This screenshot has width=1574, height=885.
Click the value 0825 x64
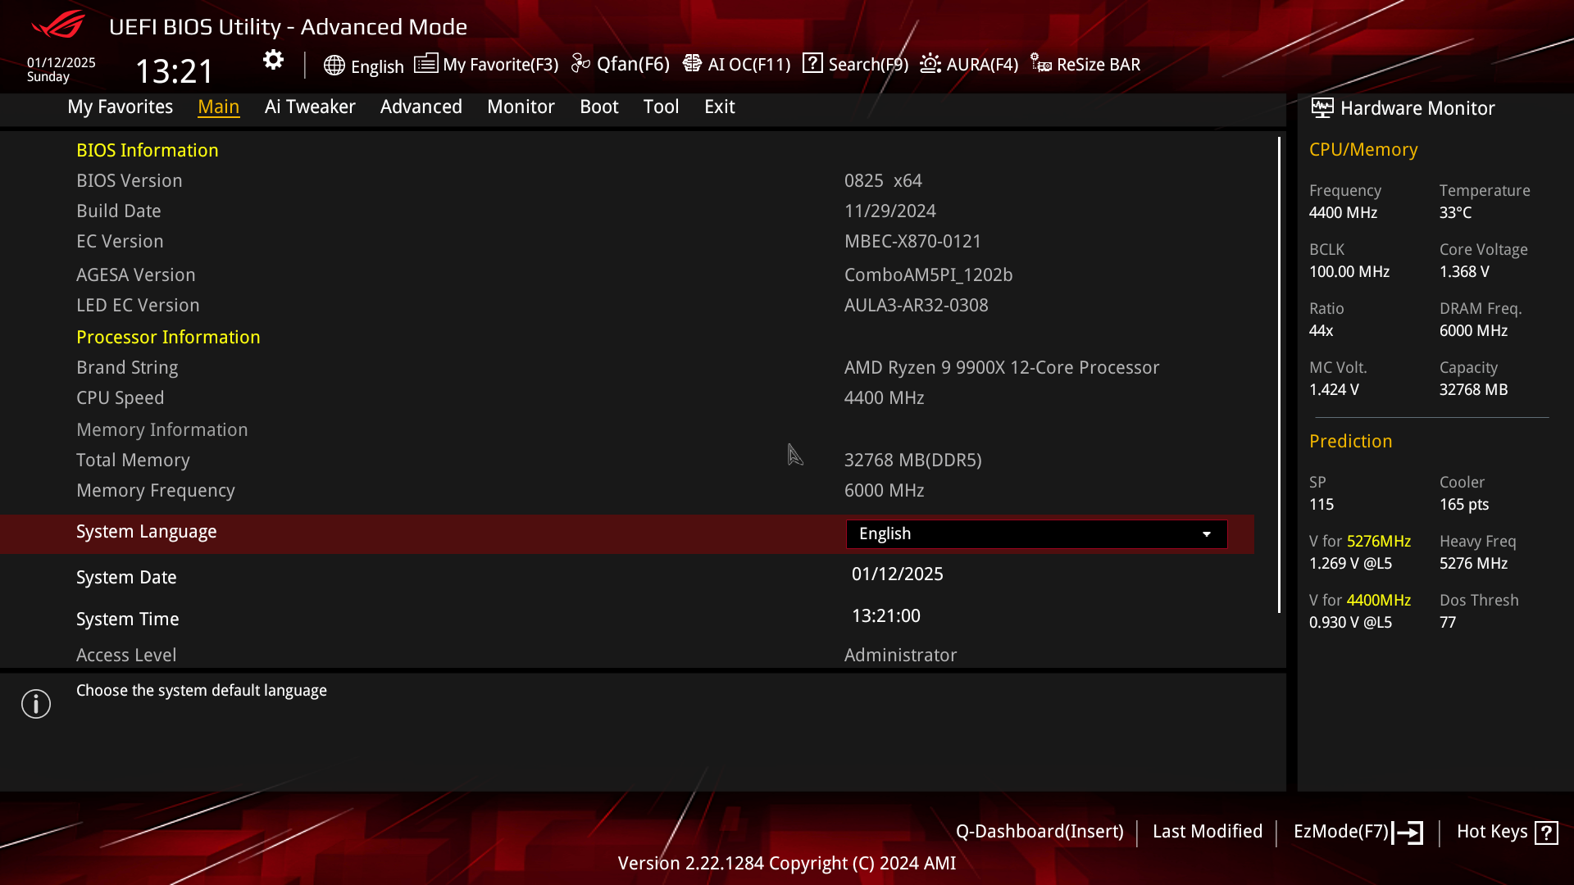click(883, 180)
